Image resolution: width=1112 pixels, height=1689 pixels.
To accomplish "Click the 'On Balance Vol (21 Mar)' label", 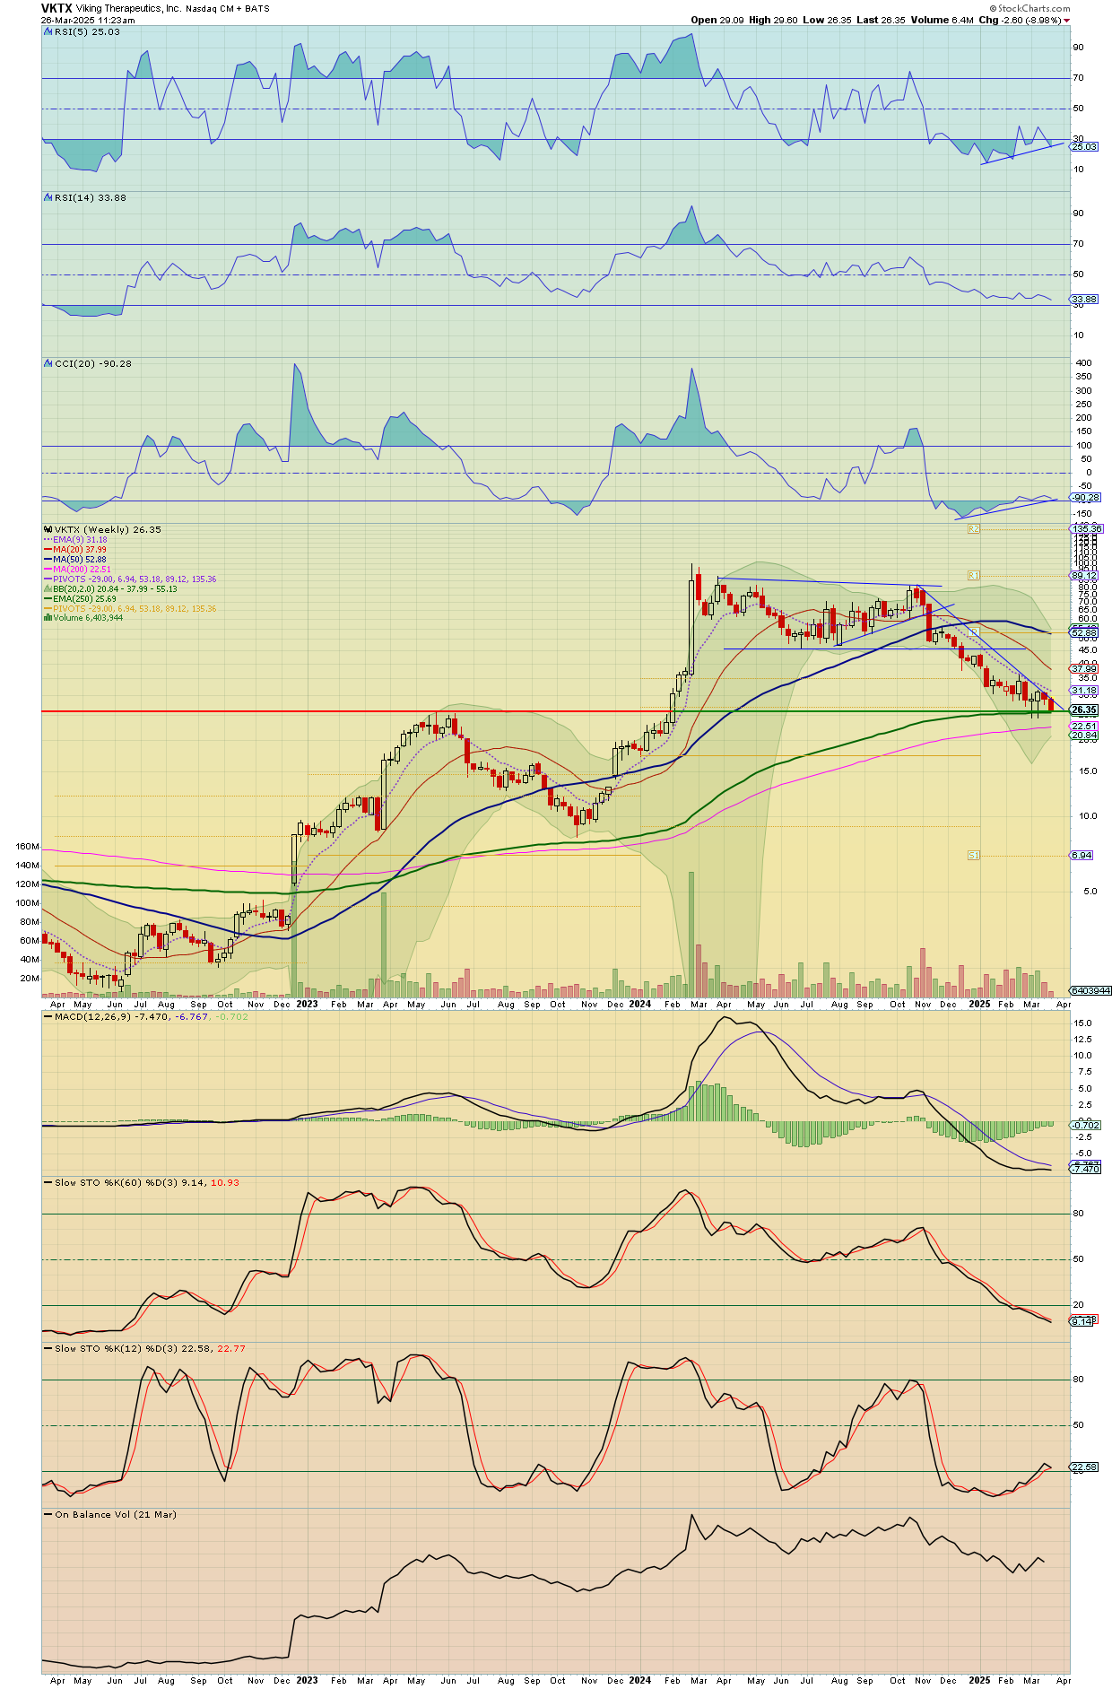I will (116, 1515).
